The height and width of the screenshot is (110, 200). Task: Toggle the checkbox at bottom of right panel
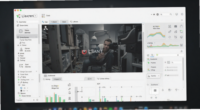click(x=168, y=100)
